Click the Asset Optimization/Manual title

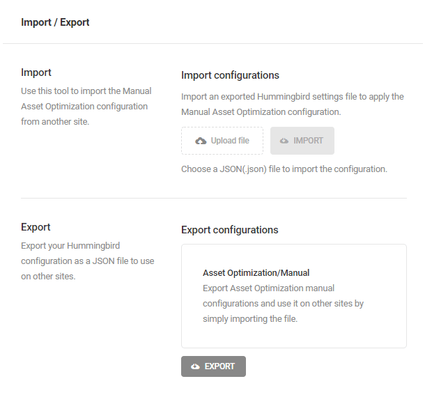256,272
